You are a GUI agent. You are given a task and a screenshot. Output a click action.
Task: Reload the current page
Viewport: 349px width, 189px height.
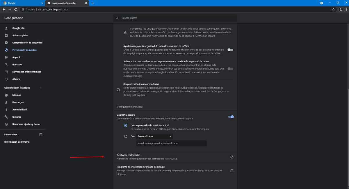click(16, 10)
